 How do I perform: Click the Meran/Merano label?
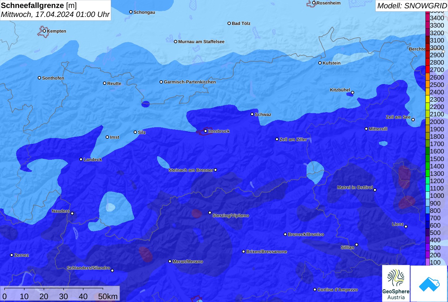pyautogui.click(x=188, y=261)
